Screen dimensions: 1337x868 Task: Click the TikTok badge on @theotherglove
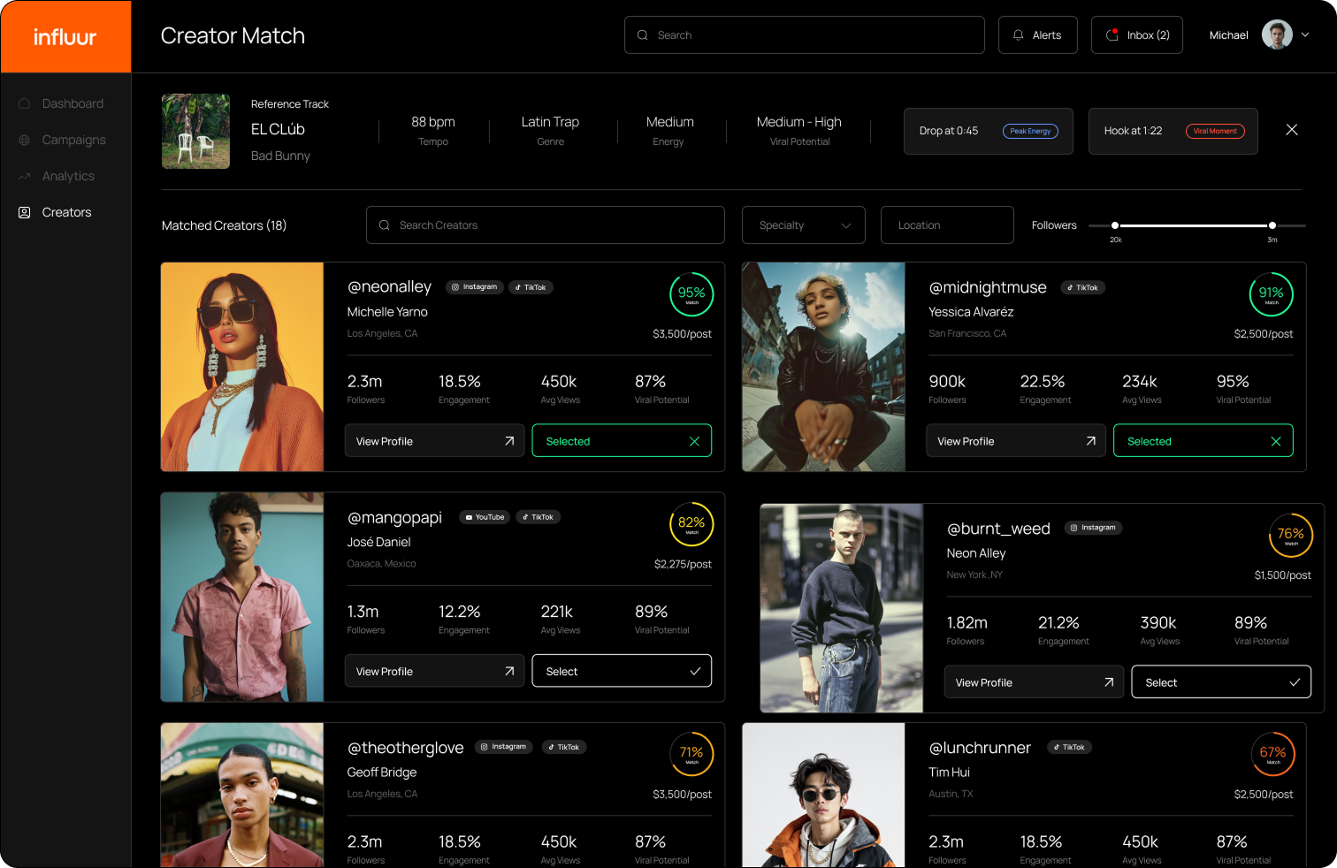click(x=564, y=747)
